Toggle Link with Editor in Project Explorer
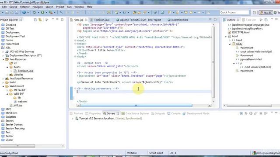 click(x=40, y=20)
